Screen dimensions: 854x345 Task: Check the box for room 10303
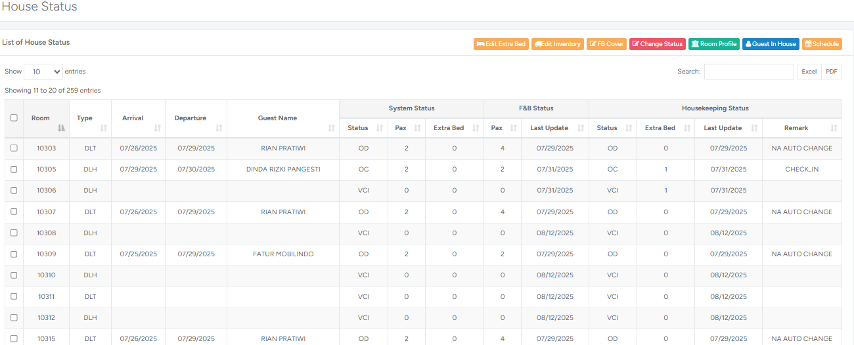[x=14, y=149]
